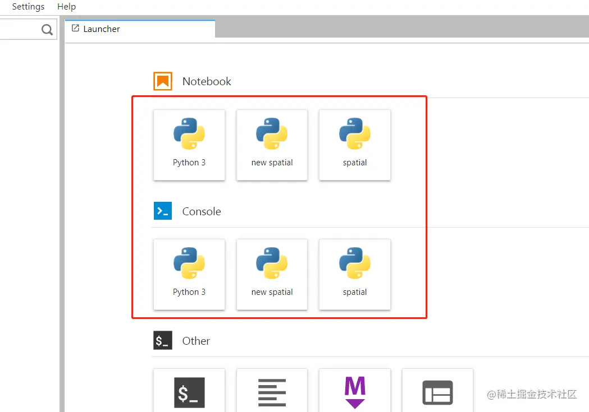The height and width of the screenshot is (412, 589).
Task: Open new spatial console
Action: pos(272,275)
